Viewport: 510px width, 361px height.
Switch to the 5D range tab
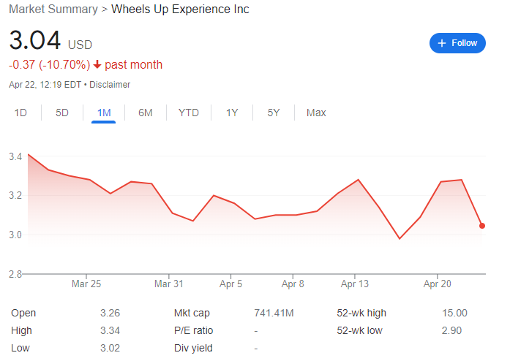click(x=62, y=113)
